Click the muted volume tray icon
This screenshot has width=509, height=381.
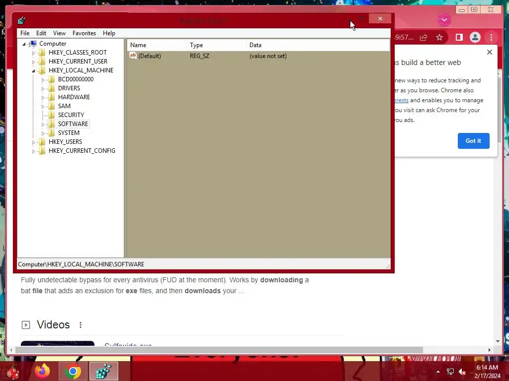(x=462, y=372)
